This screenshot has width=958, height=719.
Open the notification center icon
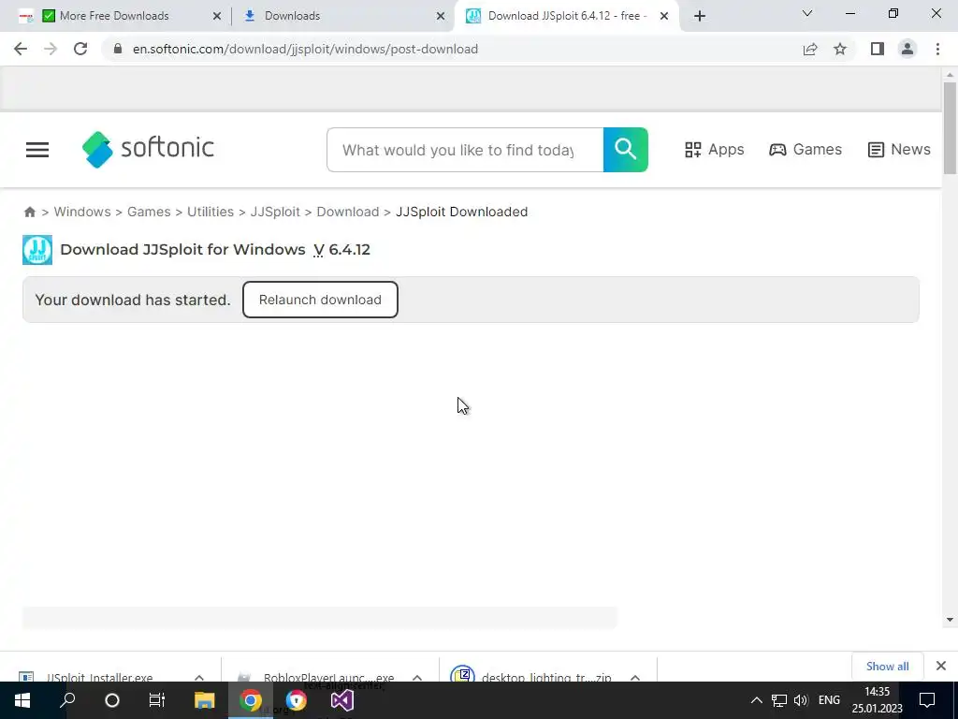927,700
